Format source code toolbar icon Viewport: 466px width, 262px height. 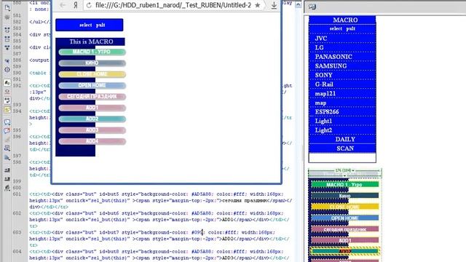pyautogui.click(x=7, y=188)
